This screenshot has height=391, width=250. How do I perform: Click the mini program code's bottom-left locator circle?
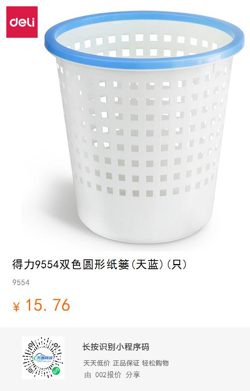(x=31, y=370)
